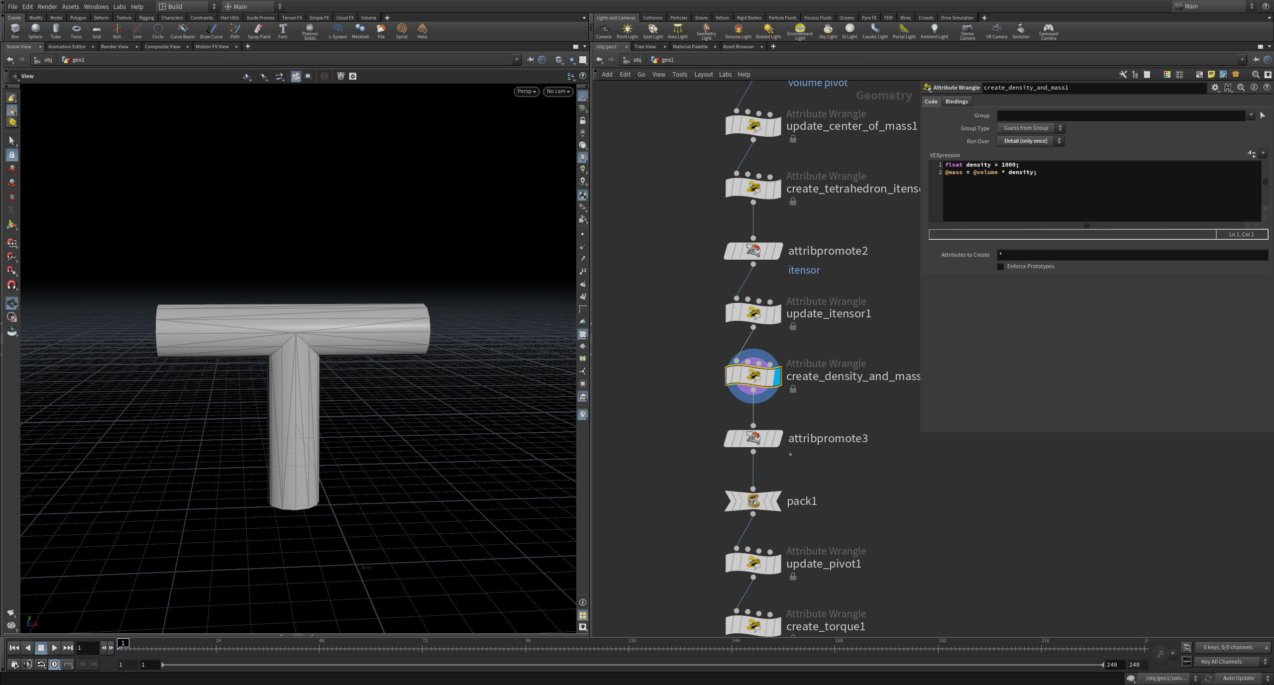Toggle display flag on create_density_and_mass node

777,376
